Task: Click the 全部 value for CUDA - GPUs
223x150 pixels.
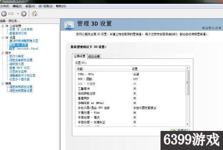Action: (x=136, y=74)
